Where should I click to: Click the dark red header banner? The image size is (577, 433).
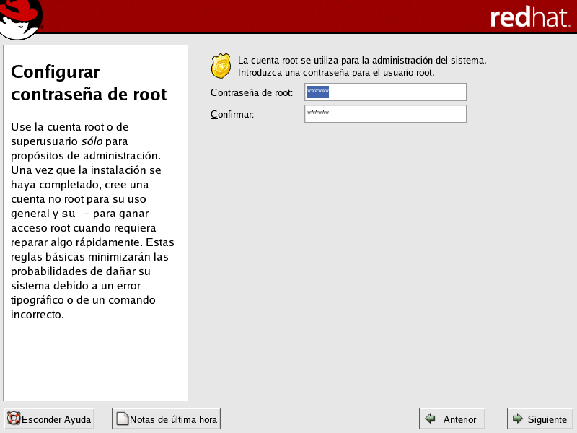click(288, 16)
